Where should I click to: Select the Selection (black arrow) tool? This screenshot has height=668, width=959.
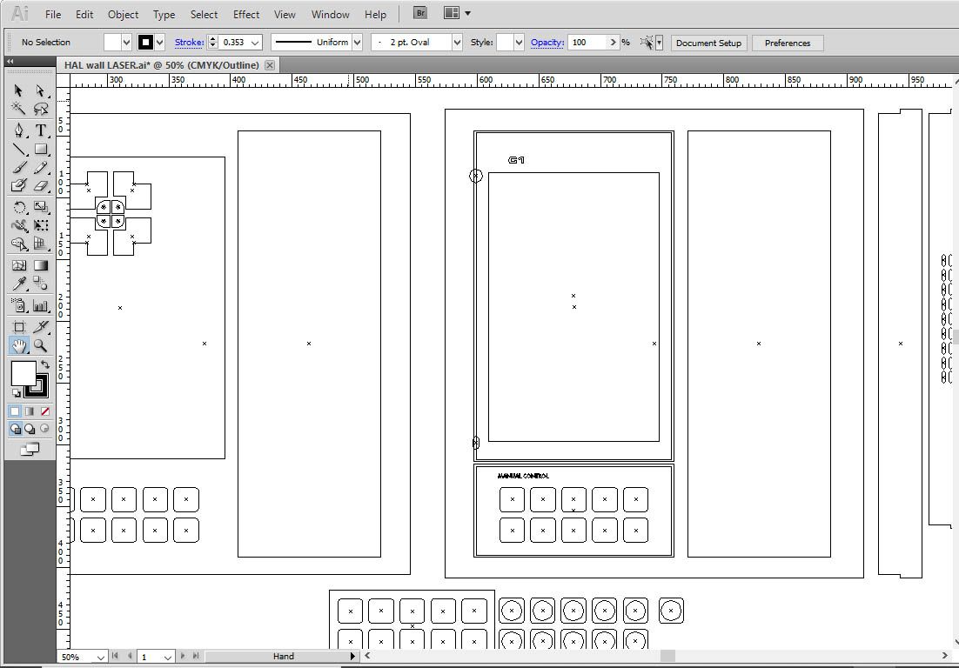click(19, 90)
